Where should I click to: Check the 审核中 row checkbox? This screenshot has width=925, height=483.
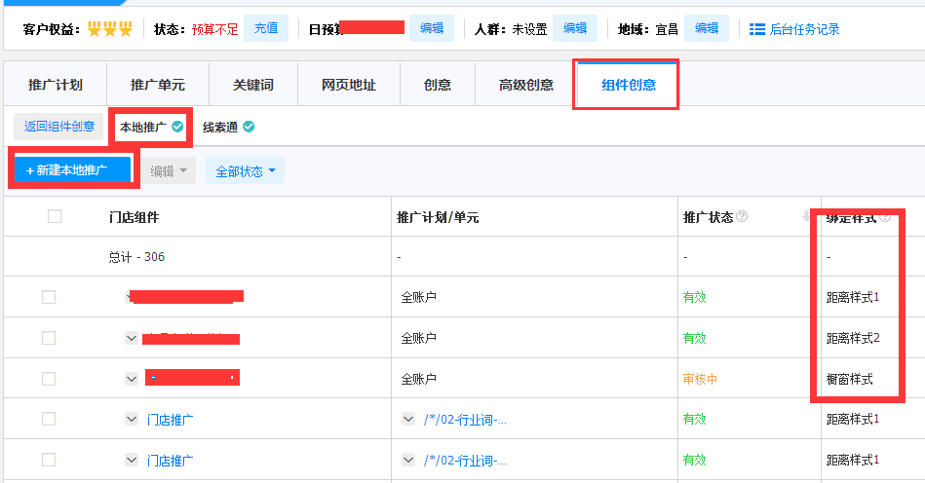click(49, 379)
